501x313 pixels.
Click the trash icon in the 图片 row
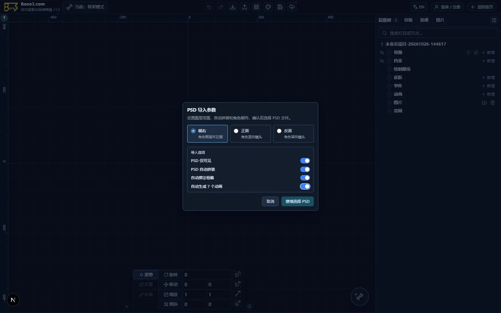tap(493, 103)
